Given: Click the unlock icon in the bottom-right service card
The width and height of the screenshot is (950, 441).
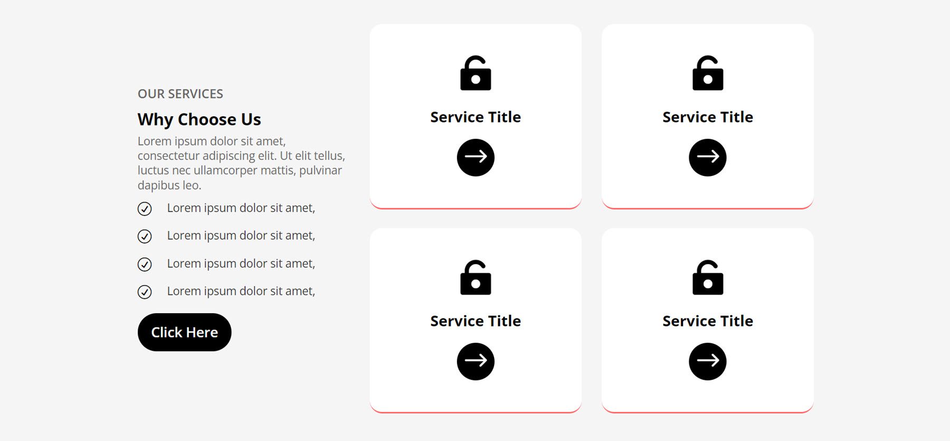Looking at the screenshot, I should coord(708,278).
